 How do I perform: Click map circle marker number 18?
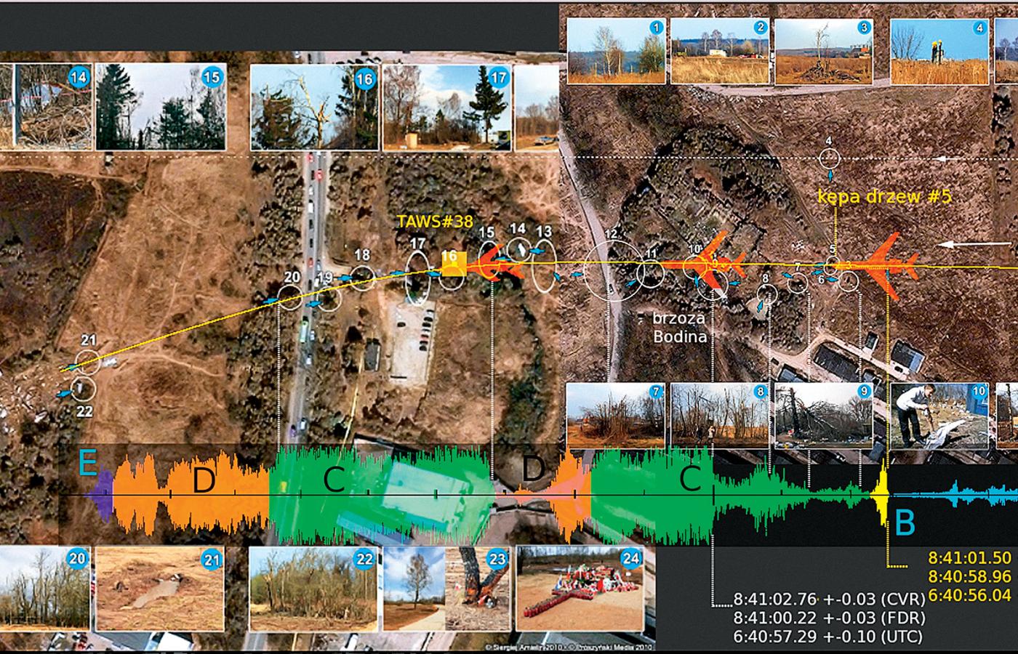(x=362, y=275)
